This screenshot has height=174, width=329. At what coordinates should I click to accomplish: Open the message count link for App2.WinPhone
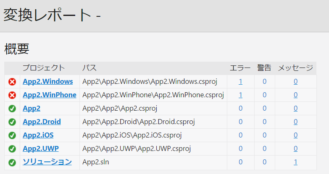pyautogui.click(x=295, y=95)
